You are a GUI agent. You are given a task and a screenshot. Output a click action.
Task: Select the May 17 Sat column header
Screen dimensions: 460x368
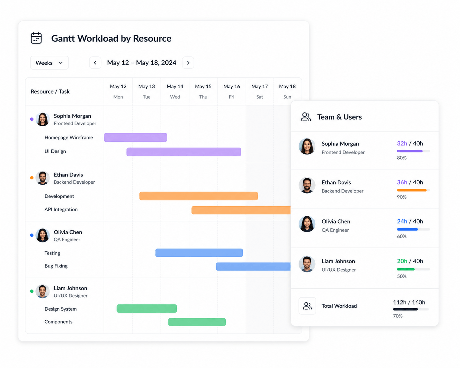(260, 92)
